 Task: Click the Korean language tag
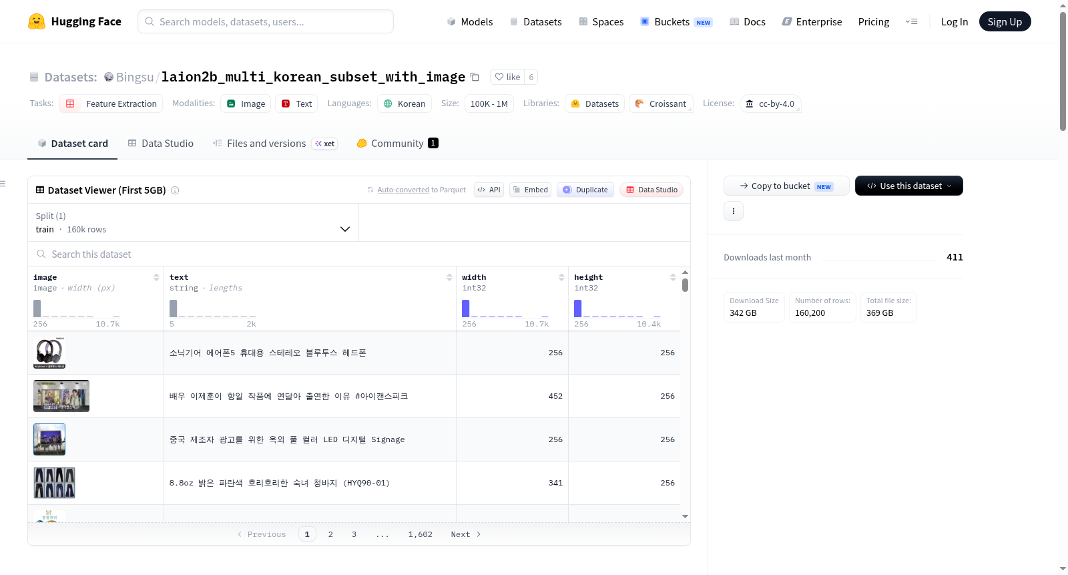405,104
